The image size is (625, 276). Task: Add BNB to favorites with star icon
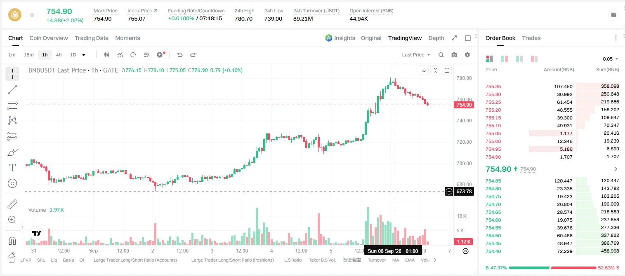pos(32,15)
